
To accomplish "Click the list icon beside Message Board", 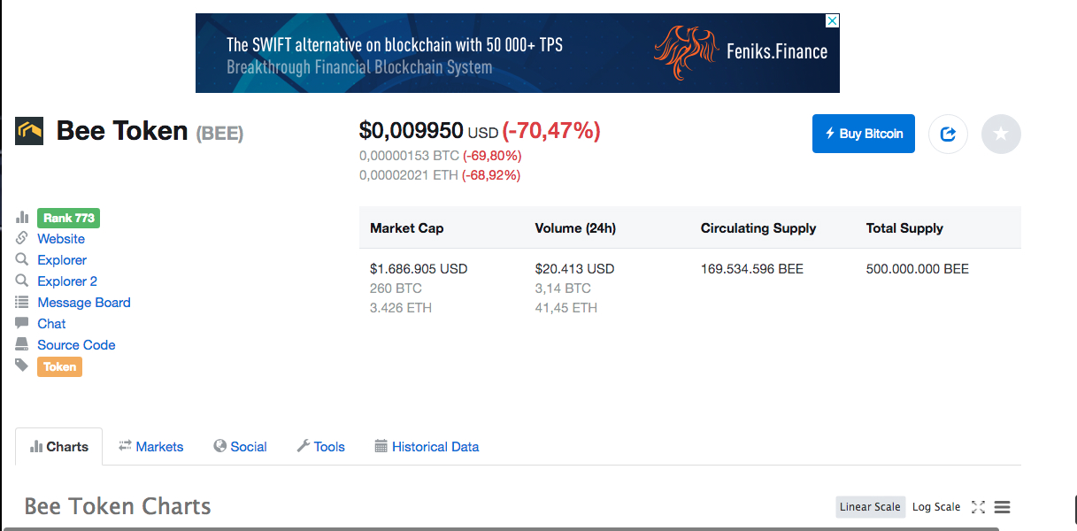I will (22, 303).
